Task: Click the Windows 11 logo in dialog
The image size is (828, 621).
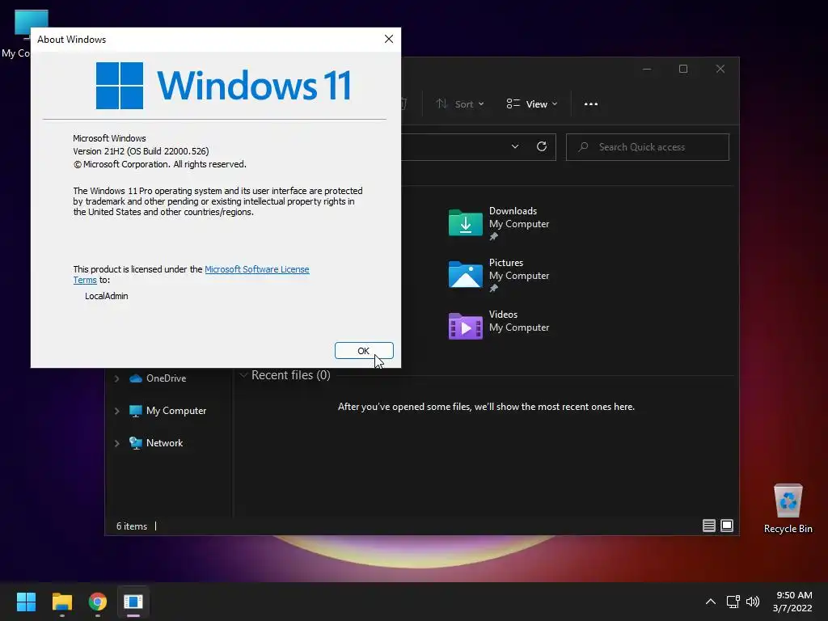Action: [120, 86]
